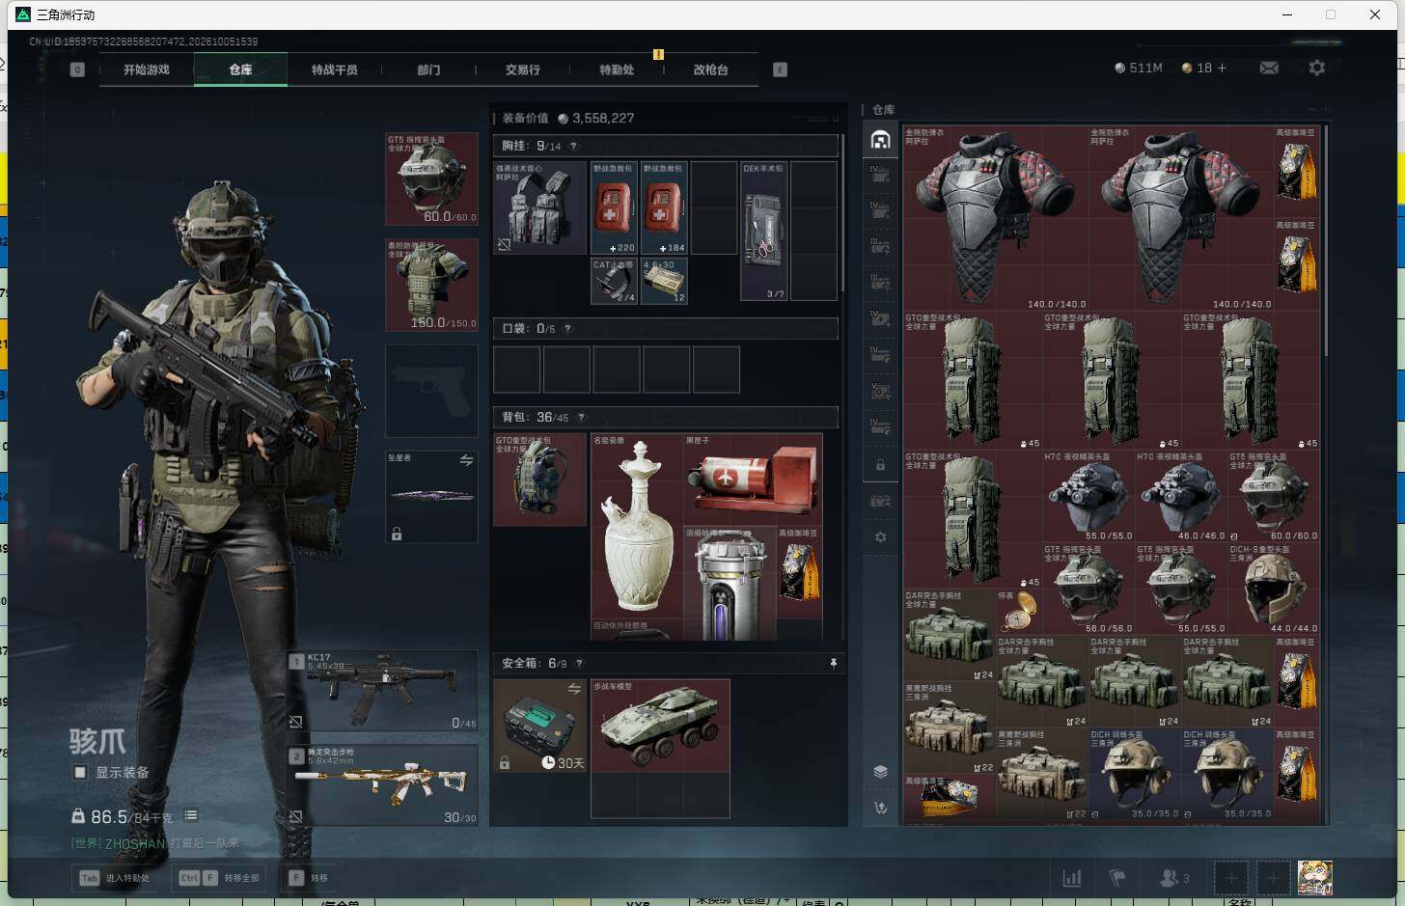Viewport: 1405px width, 906px height.
Task: Open the 改枪台 tab
Action: point(710,69)
